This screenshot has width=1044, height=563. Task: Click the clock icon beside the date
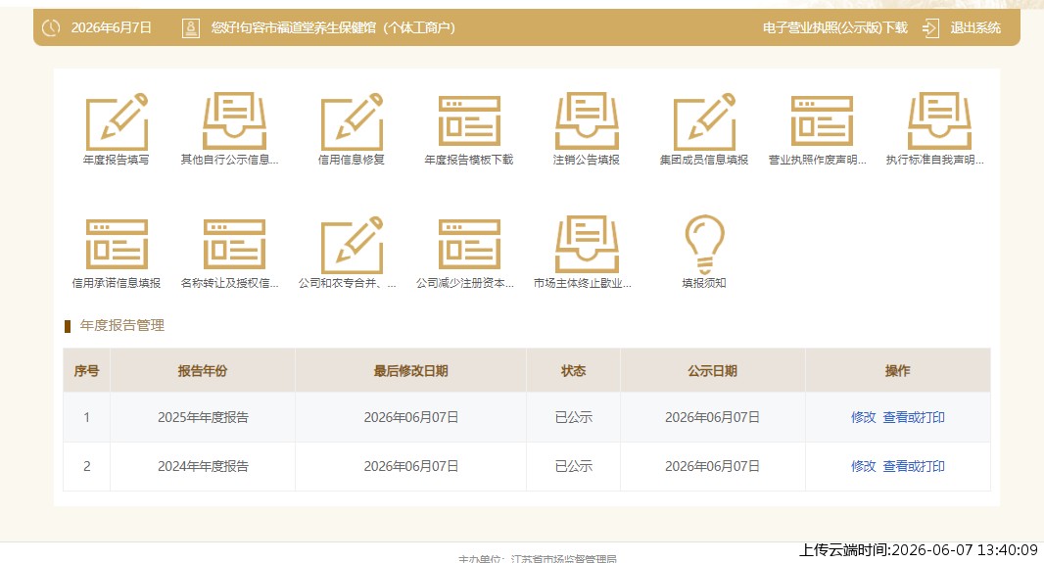(x=51, y=28)
